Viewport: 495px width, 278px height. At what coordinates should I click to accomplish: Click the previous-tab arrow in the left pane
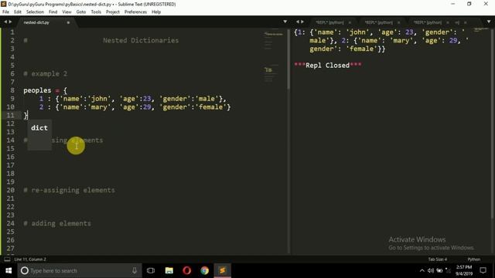pos(5,22)
